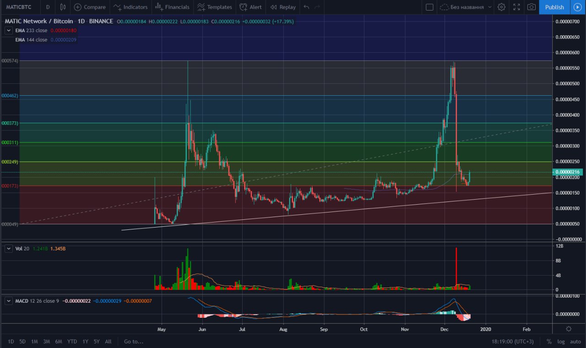Click the Compare symbol plus icon
586x348 pixels.
(78, 7)
